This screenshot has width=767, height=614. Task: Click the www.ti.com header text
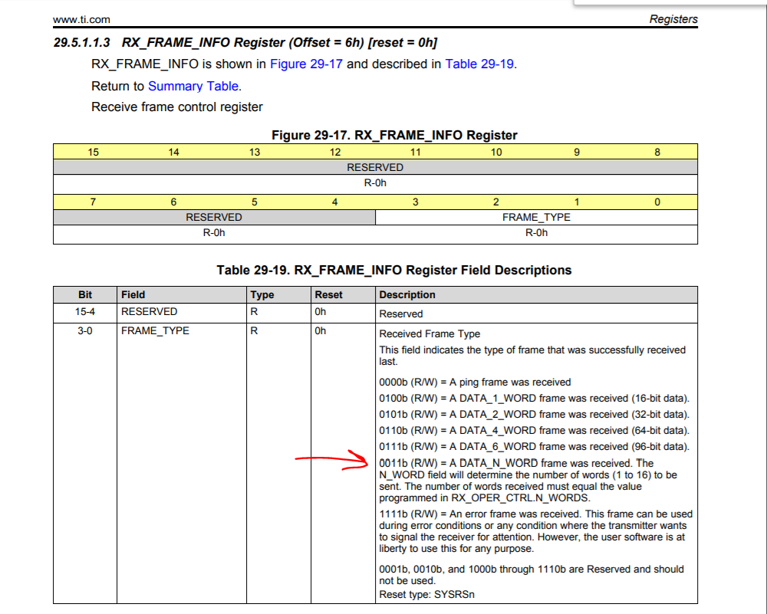click(x=82, y=20)
